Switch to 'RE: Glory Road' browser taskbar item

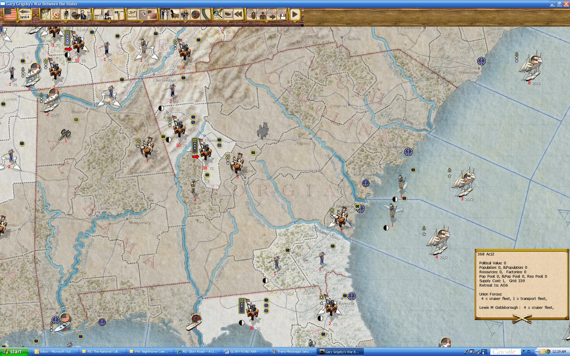pos(197,352)
